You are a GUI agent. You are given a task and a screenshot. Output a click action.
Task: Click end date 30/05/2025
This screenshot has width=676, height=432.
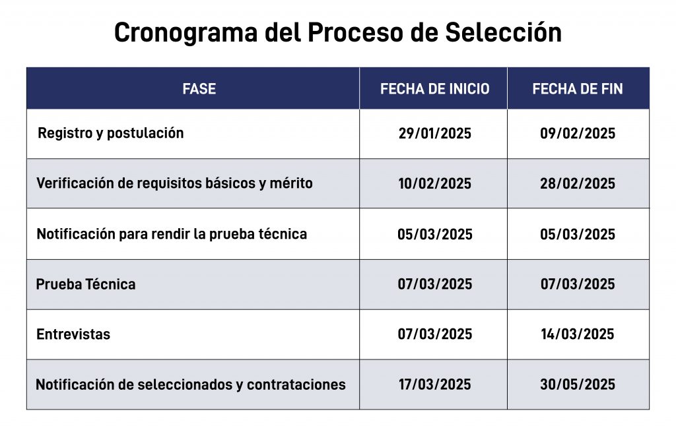point(578,385)
